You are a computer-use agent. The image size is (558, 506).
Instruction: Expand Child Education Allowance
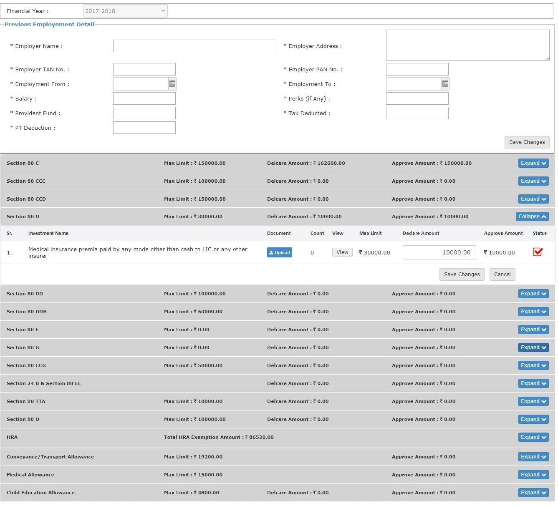point(533,493)
